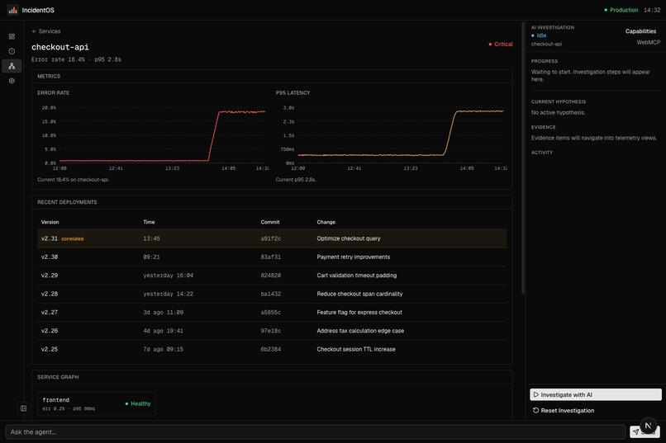Select the v2.29 deployment version

pos(50,276)
